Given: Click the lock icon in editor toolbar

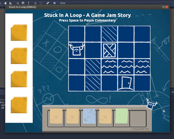Looking at the screenshot, I should [36, 3].
